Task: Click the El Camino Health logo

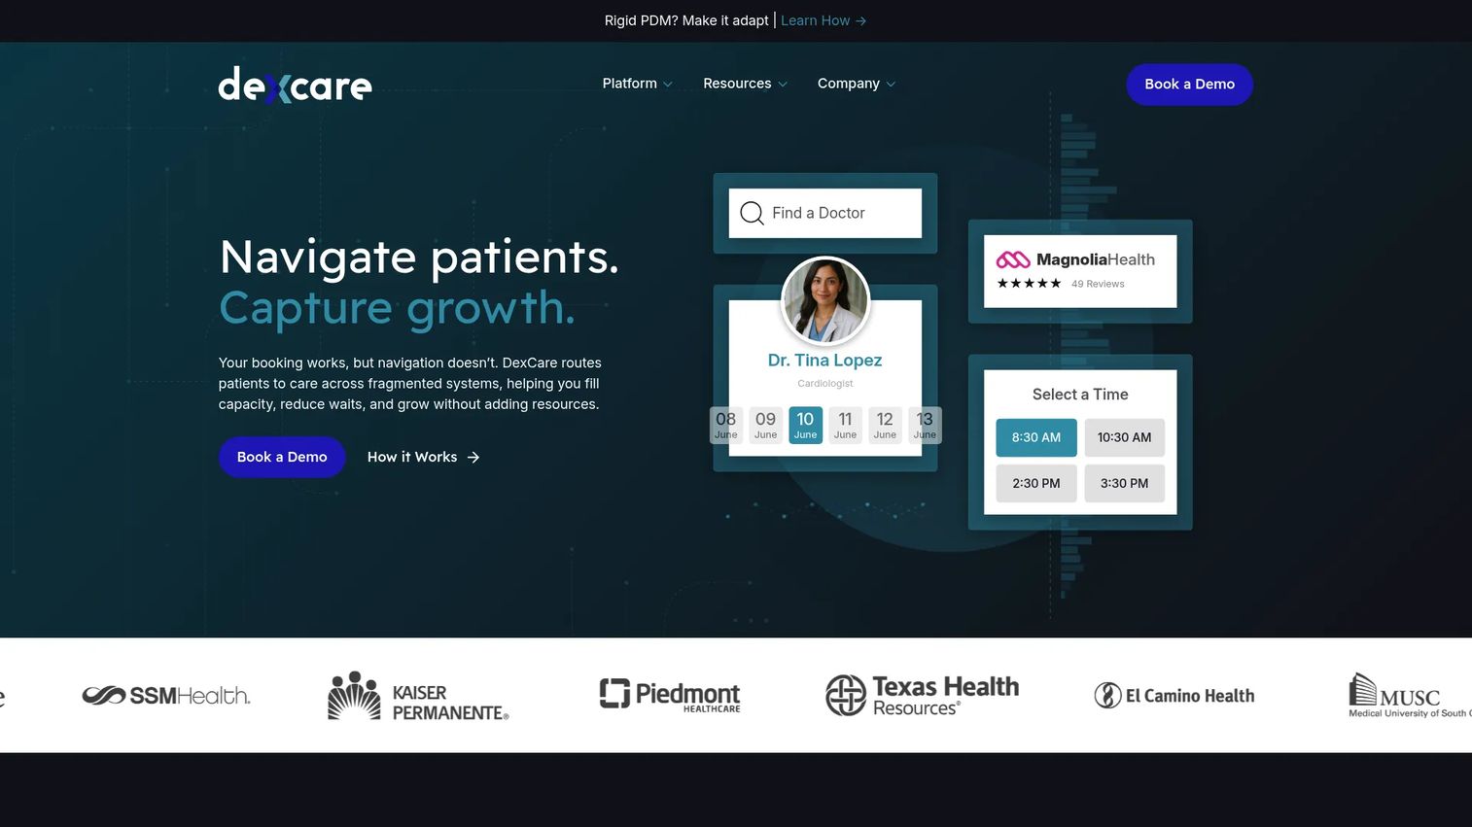Action: 1174,696
